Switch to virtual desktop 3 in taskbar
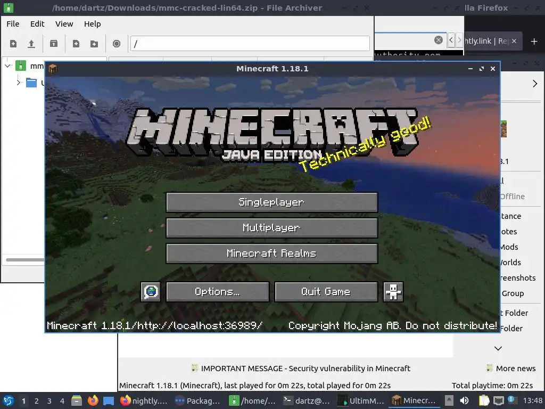 49,401
